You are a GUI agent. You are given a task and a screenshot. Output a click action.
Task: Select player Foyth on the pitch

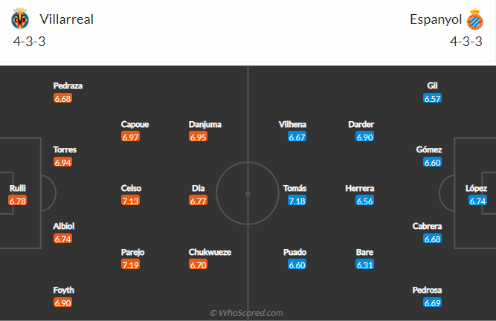[x=63, y=290]
